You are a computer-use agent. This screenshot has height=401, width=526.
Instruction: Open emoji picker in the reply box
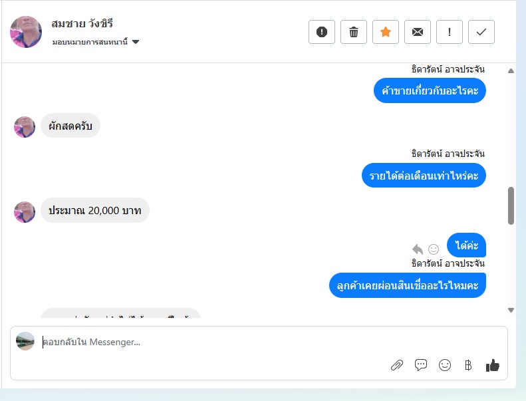pos(445,365)
